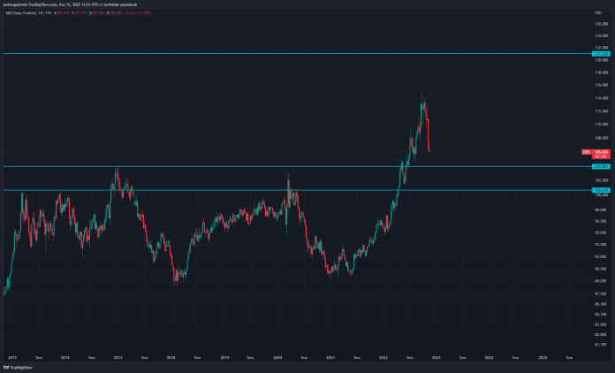The width and height of the screenshot is (615, 373).
Task: Click the 116.000 level on price scale
Action: pos(601,85)
